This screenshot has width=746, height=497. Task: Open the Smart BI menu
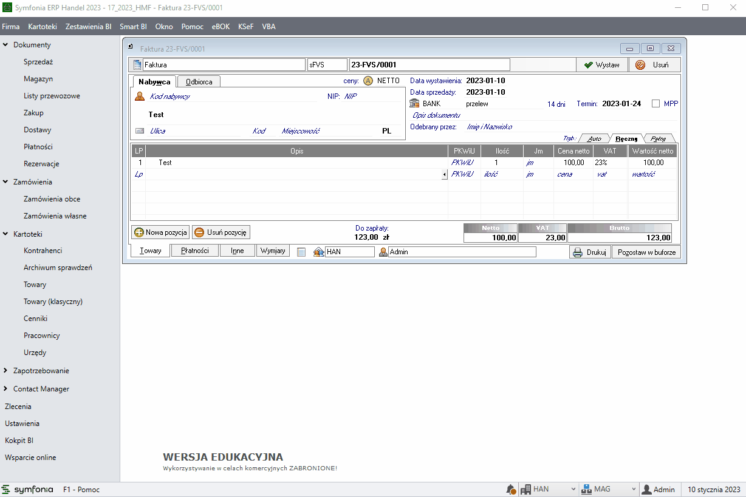click(133, 27)
